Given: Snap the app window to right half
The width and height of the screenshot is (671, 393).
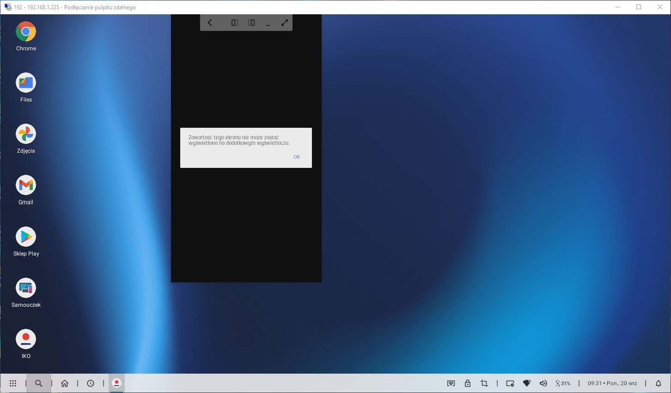Looking at the screenshot, I should 251,23.
